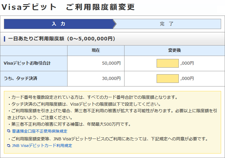Click the ,000円 suffix beside タッチ決済 input
Viewport: 225px width, 158px height.
(x=187, y=78)
